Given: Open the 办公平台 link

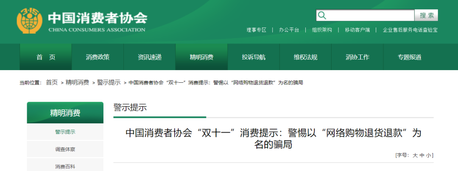Looking at the screenshot, I should 289,30.
